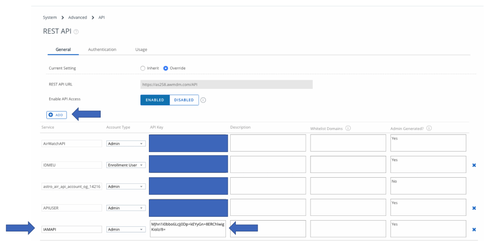The width and height of the screenshot is (484, 248).
Task: Click the APIUSER service name field
Action: pos(72,208)
